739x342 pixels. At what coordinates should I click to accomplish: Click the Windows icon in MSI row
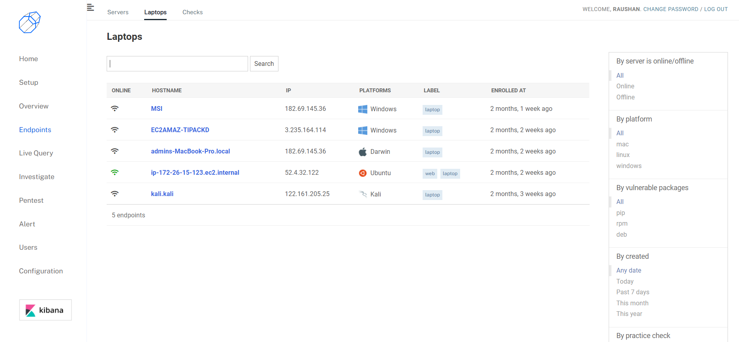click(363, 109)
